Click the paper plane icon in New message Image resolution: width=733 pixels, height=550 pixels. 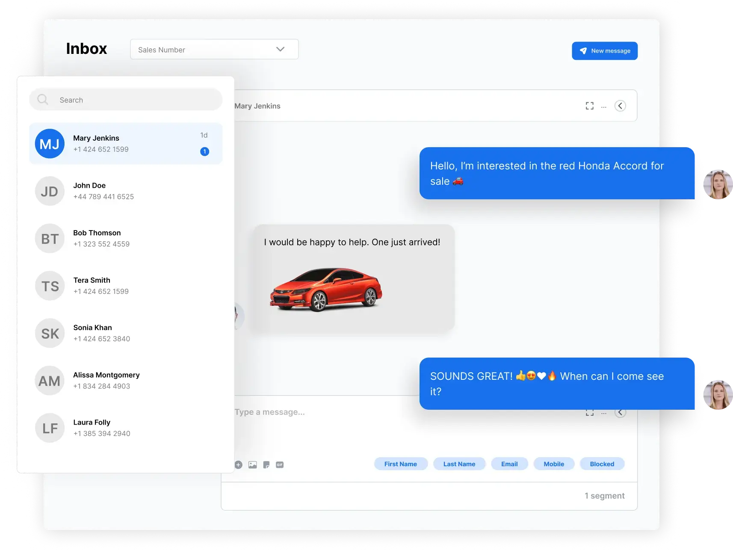point(583,51)
